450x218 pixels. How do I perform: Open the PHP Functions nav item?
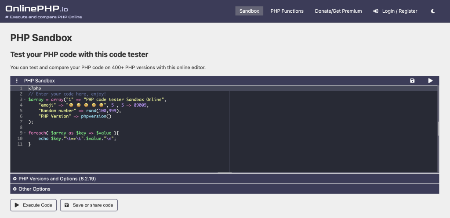coord(287,11)
